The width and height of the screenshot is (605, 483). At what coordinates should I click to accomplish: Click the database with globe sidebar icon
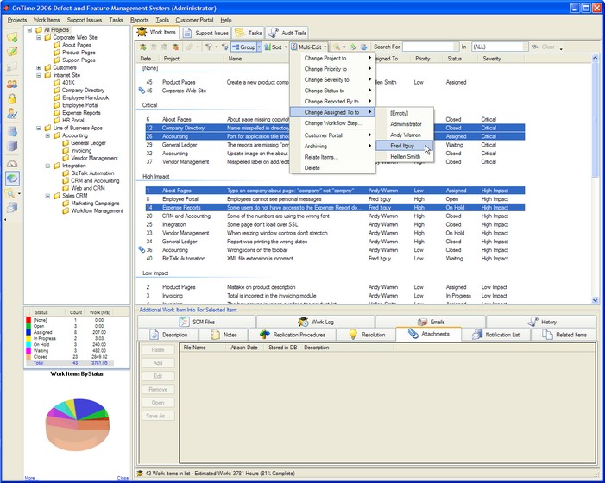tap(12, 131)
